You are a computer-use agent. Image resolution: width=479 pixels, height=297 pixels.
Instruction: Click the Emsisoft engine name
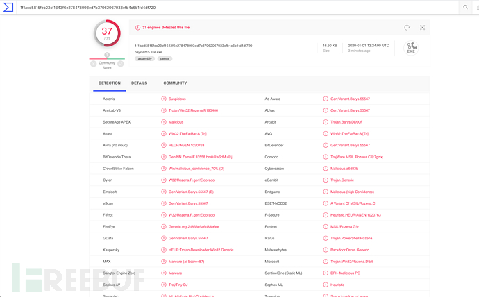coord(110,192)
